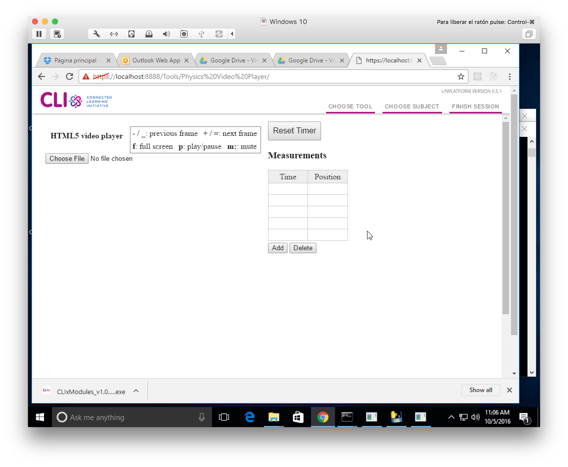Image resolution: width=568 pixels, height=467 pixels.
Task: Click the second extension icon in Chrome toolbar
Action: coord(493,77)
